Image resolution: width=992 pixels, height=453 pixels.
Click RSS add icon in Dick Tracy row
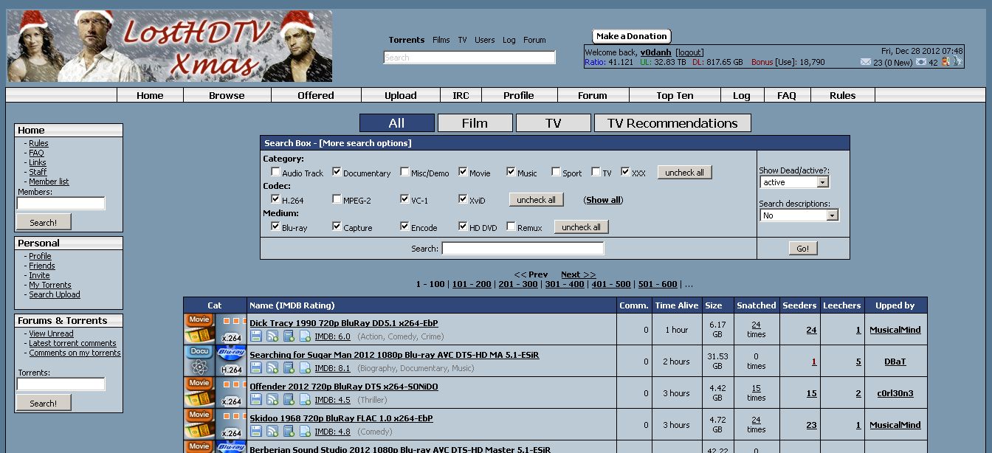coord(272,336)
